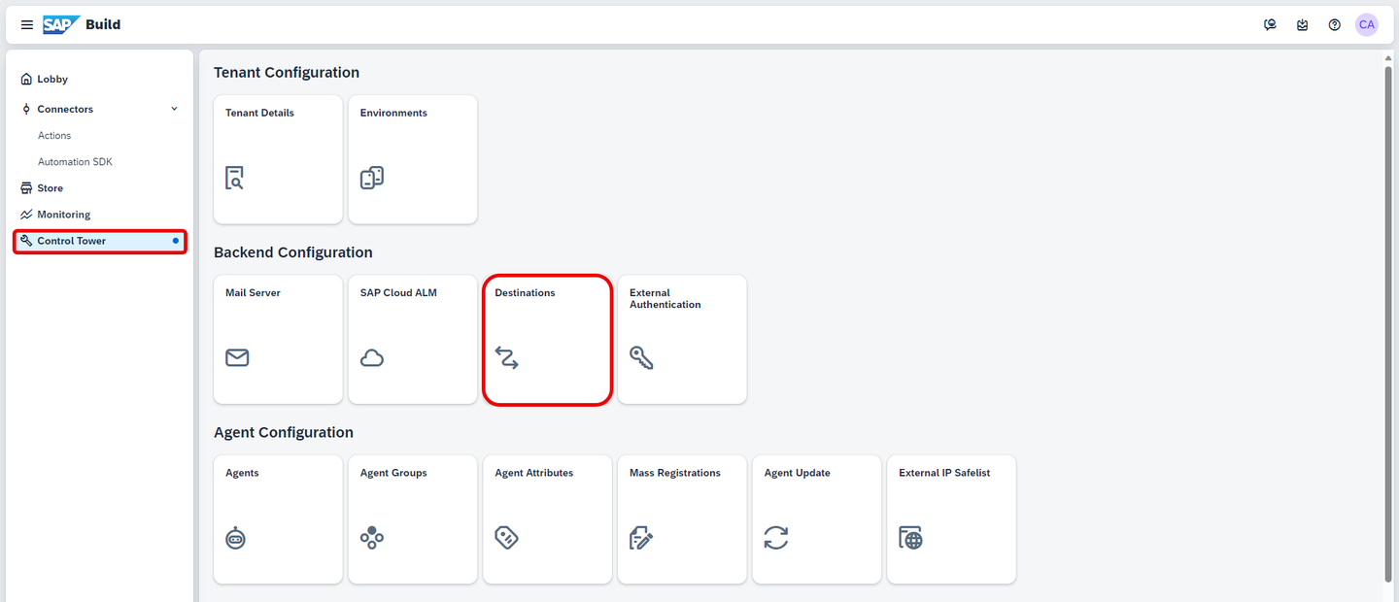Click the Backend Configuration heading
Viewport: 1399px width, 602px height.
click(x=293, y=252)
